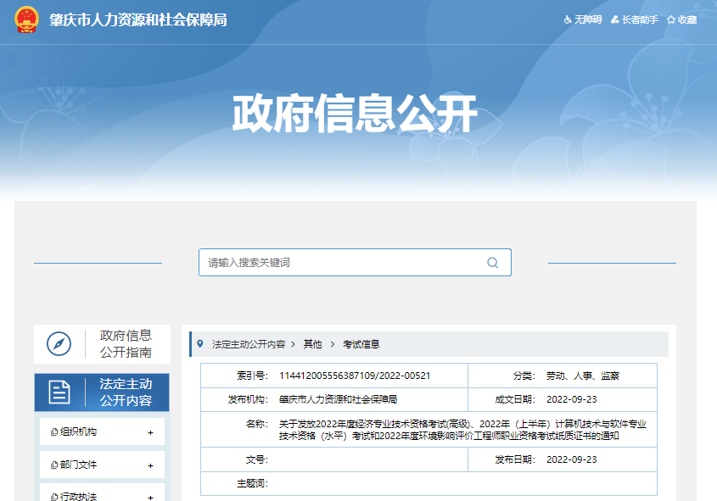The image size is (717, 501).
Task: Expand the 行政执法 plus sign
Action: coord(150,497)
